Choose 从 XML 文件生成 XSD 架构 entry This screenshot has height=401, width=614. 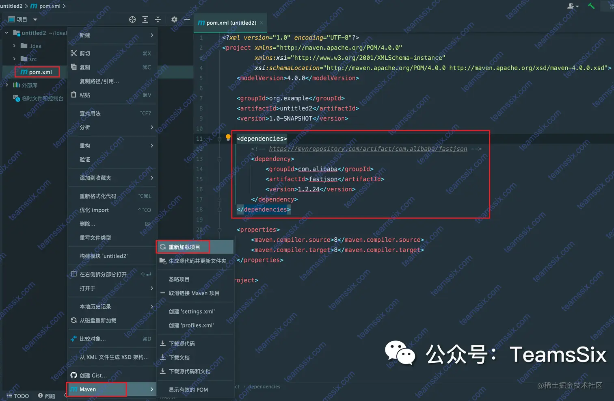pos(112,357)
